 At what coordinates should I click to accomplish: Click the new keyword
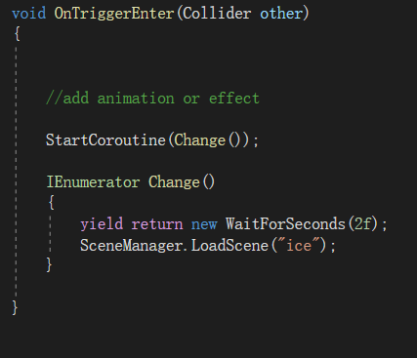pyautogui.click(x=204, y=225)
